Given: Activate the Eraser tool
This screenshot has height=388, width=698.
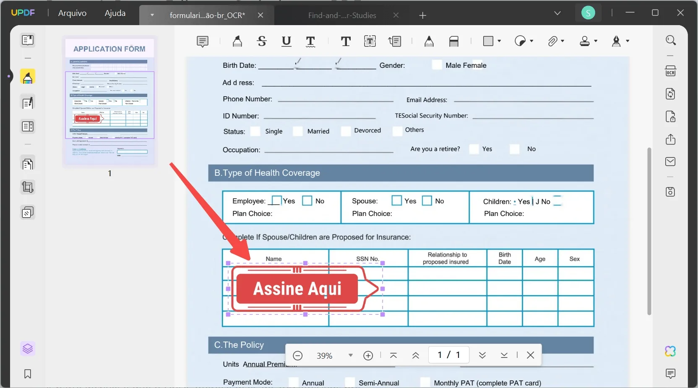Looking at the screenshot, I should tap(455, 41).
